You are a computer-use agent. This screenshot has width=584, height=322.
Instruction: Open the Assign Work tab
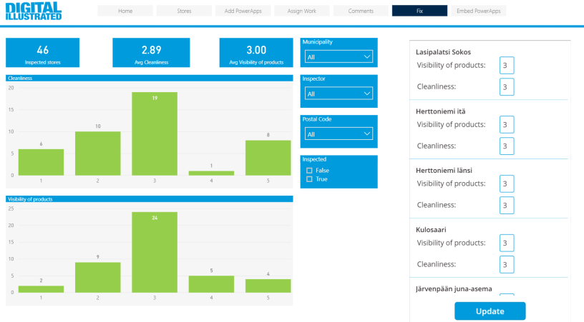(x=301, y=11)
